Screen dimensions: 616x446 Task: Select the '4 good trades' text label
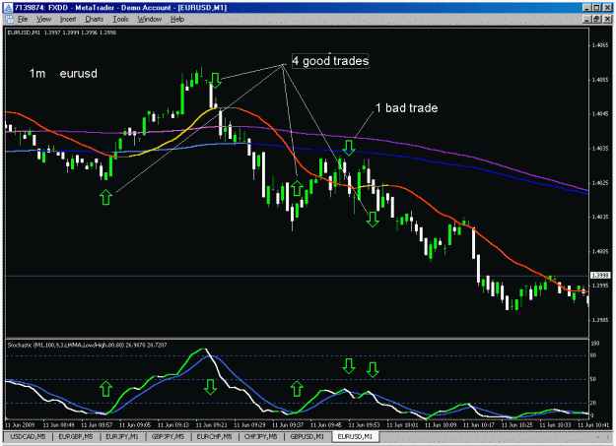point(330,61)
